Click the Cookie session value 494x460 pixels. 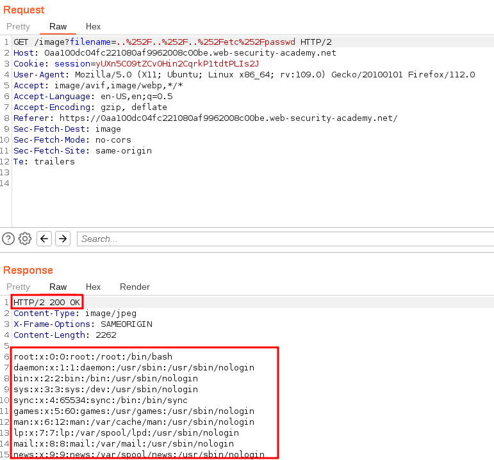177,64
